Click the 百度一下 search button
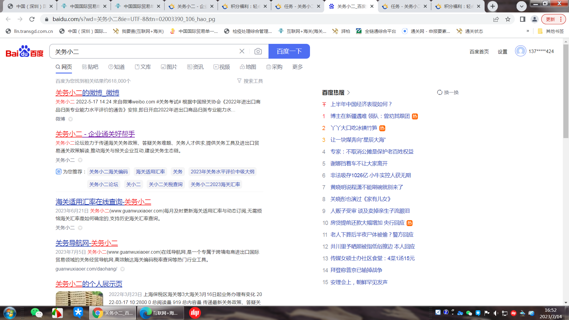Image resolution: width=569 pixels, height=320 pixels. coord(289,51)
